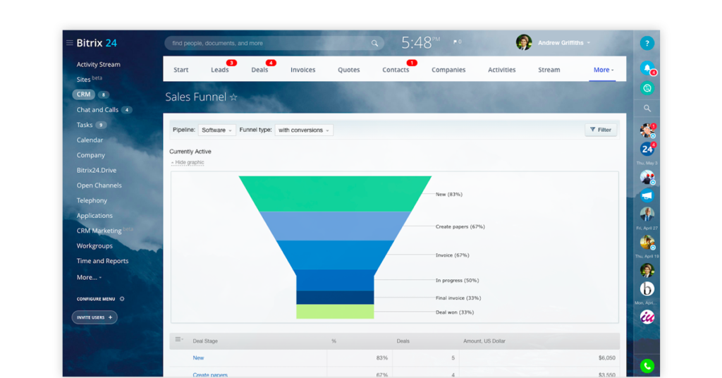Open Company in the sidebar

(91, 155)
